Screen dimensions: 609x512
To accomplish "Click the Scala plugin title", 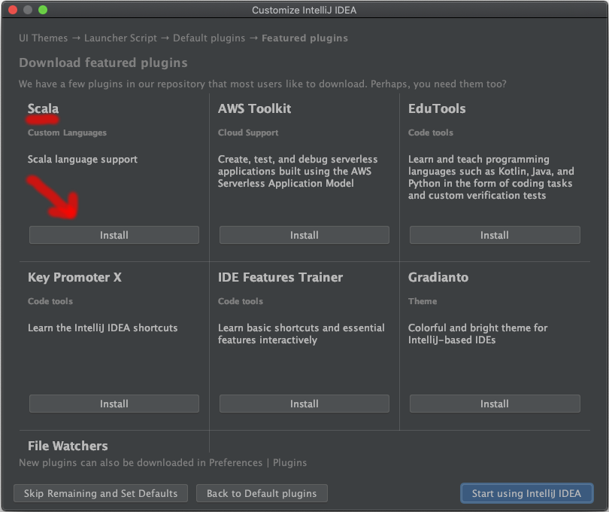I will coord(43,108).
